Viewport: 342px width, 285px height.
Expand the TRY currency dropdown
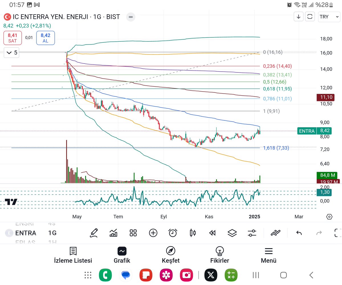point(329,17)
